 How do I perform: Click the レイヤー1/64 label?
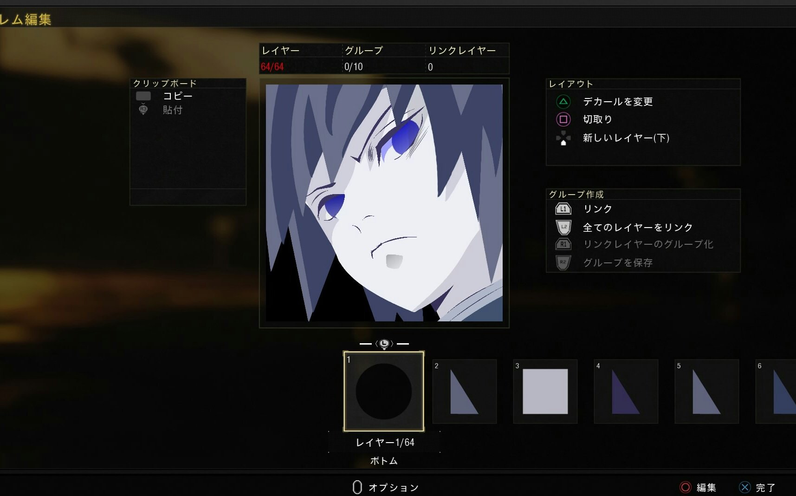click(385, 443)
